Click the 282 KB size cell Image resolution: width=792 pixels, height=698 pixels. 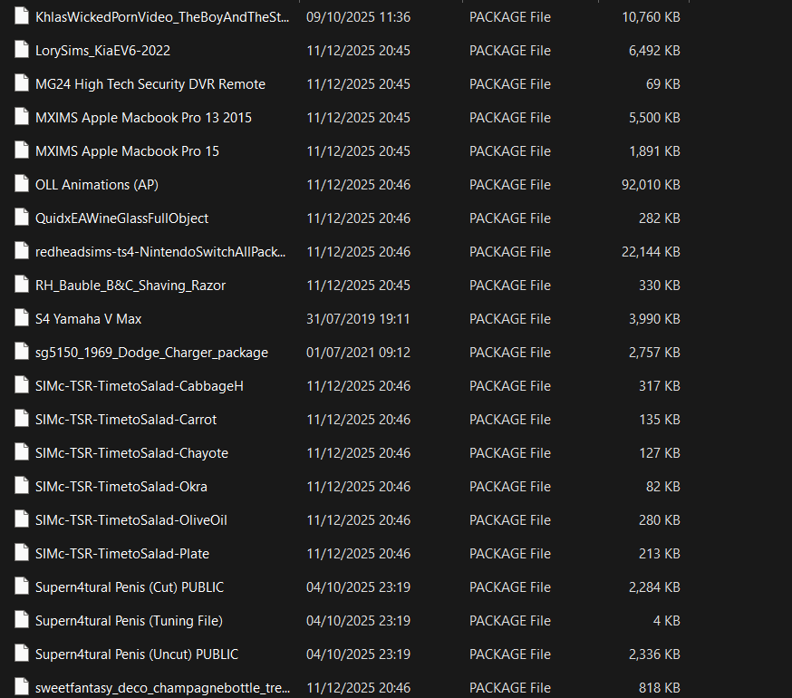coord(659,218)
